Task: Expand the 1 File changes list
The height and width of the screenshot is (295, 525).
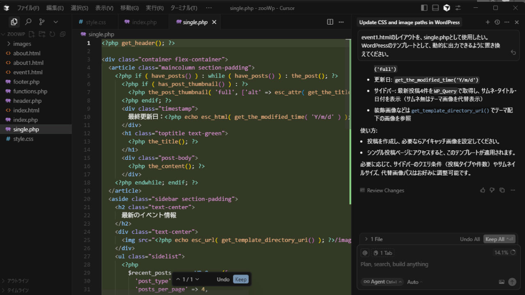Action: [x=373, y=239]
